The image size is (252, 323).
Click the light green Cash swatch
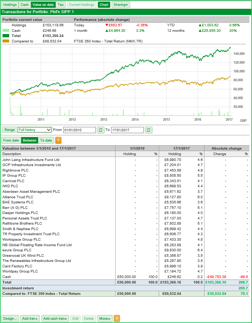[6, 30]
